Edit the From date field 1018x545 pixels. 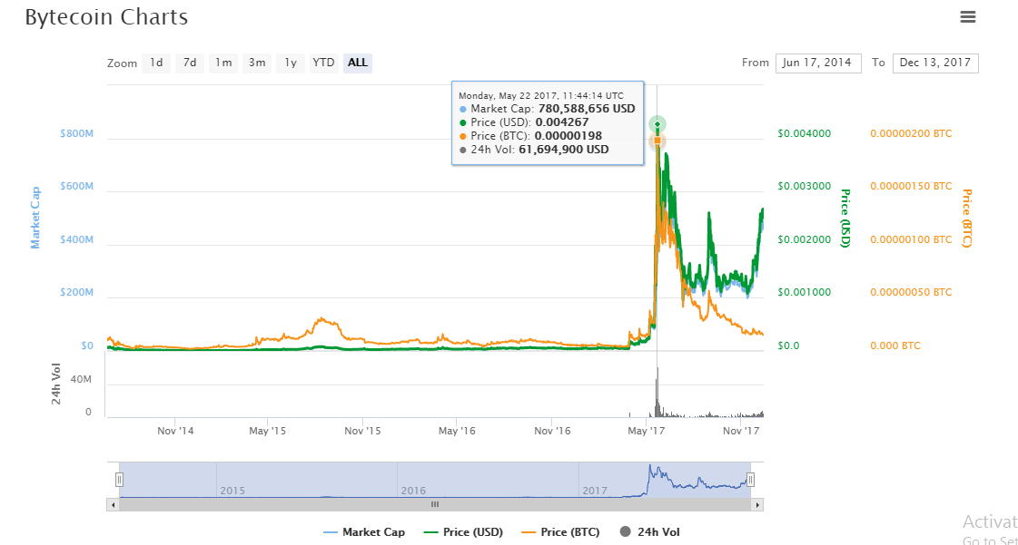(817, 63)
